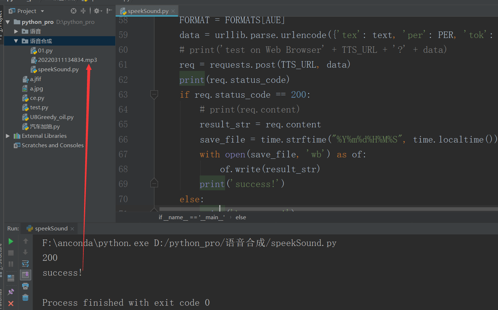Click the Locate/Scroll from Source target icon
The image size is (498, 310).
(x=74, y=11)
